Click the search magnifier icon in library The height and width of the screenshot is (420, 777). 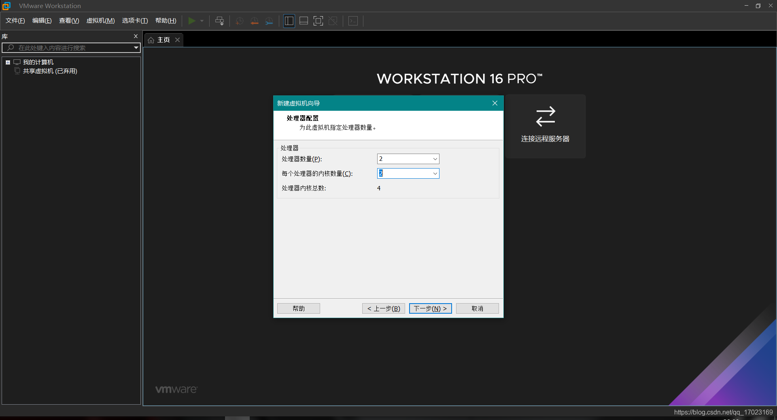(11, 48)
